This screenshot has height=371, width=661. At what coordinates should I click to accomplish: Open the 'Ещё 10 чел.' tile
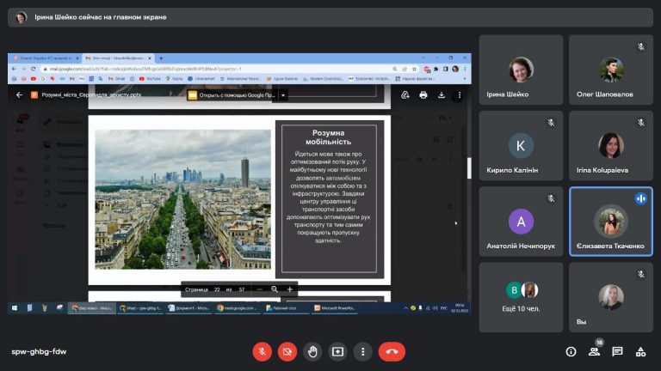click(521, 297)
